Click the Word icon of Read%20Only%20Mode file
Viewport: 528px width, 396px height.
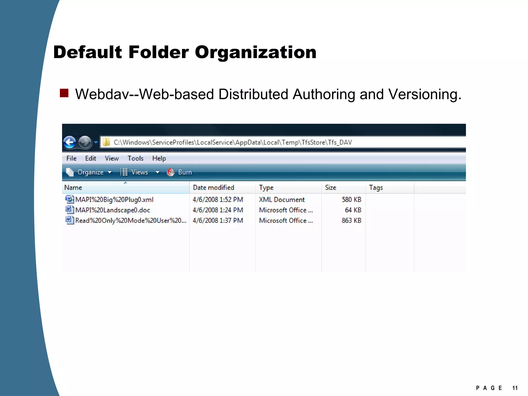70,220
